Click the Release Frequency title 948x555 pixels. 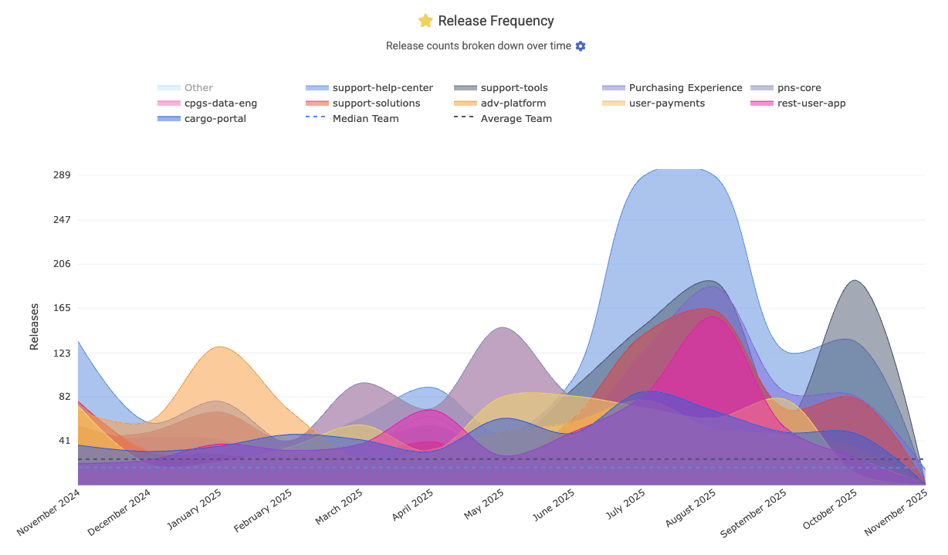496,21
